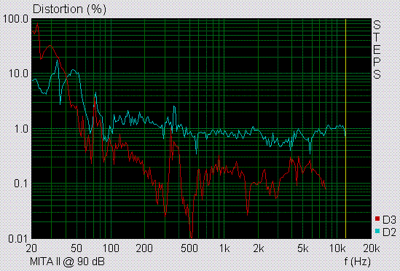The height and width of the screenshot is (271, 400).
Task: Click the MITA II @ 90 dB caption
Action: coord(67,262)
